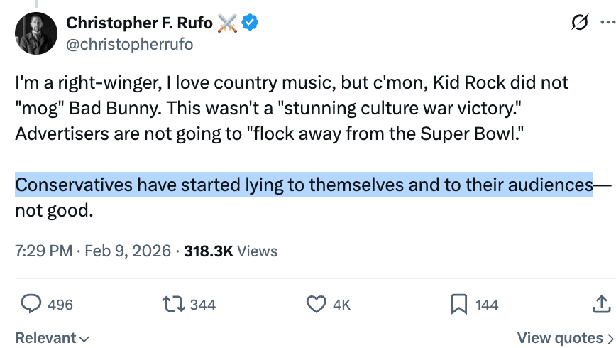Viewport: 616px width, 348px height.
Task: Open the View quotes chevron link
Action: click(x=566, y=338)
